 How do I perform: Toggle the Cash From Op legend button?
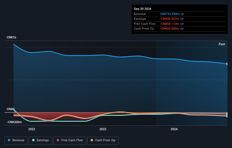[103, 140]
